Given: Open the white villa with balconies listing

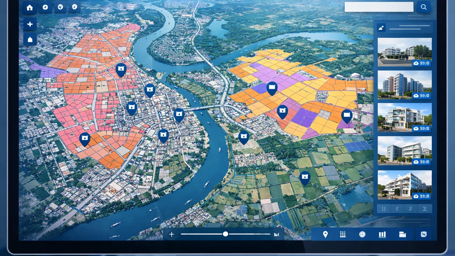Looking at the screenshot, I should click(405, 117).
